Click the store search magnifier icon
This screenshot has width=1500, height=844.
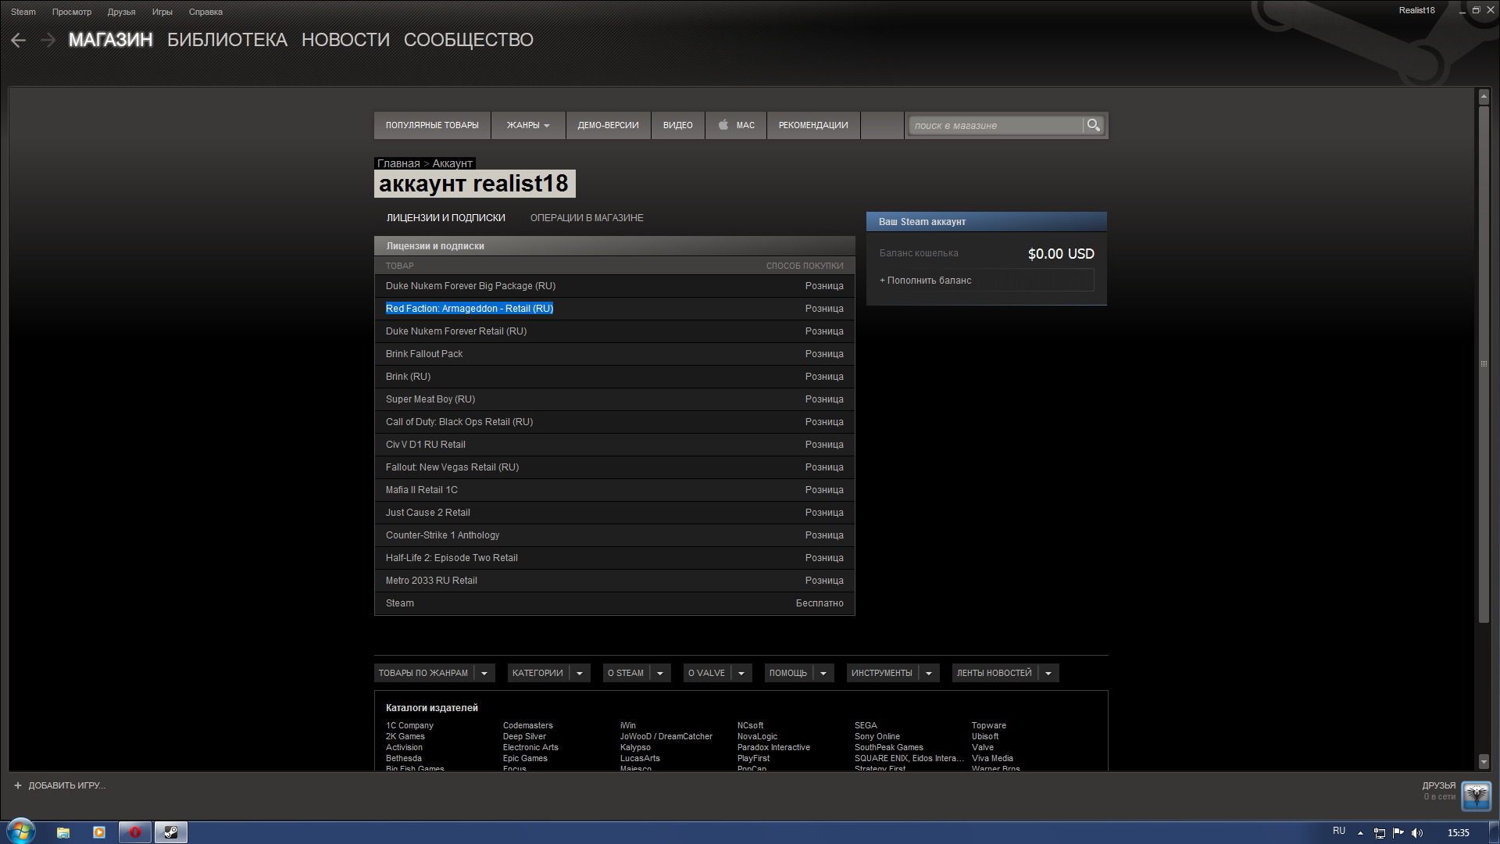click(x=1093, y=125)
